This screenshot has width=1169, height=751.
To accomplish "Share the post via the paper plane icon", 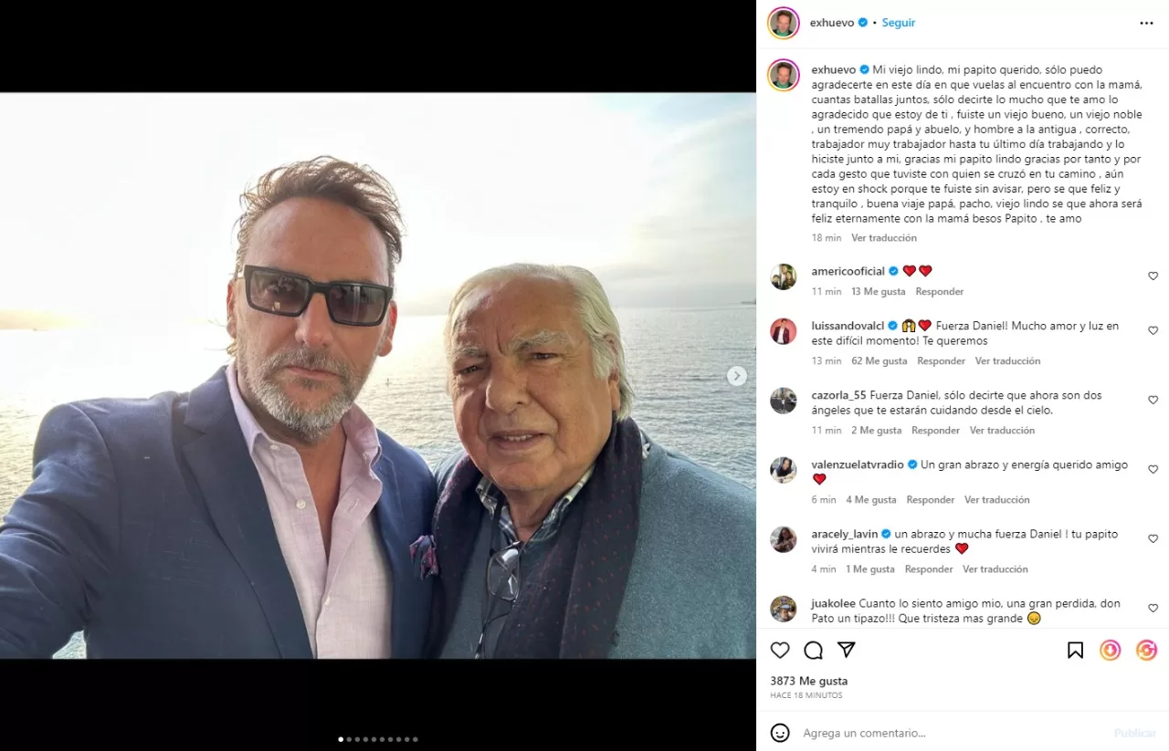I will (846, 650).
